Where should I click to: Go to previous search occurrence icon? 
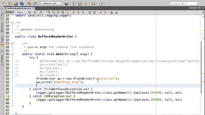[53, 12]
